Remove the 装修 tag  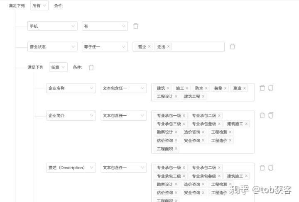(x=225, y=88)
